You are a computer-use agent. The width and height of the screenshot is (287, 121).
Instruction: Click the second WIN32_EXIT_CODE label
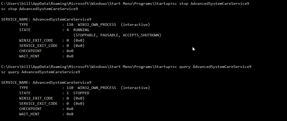[36, 98]
